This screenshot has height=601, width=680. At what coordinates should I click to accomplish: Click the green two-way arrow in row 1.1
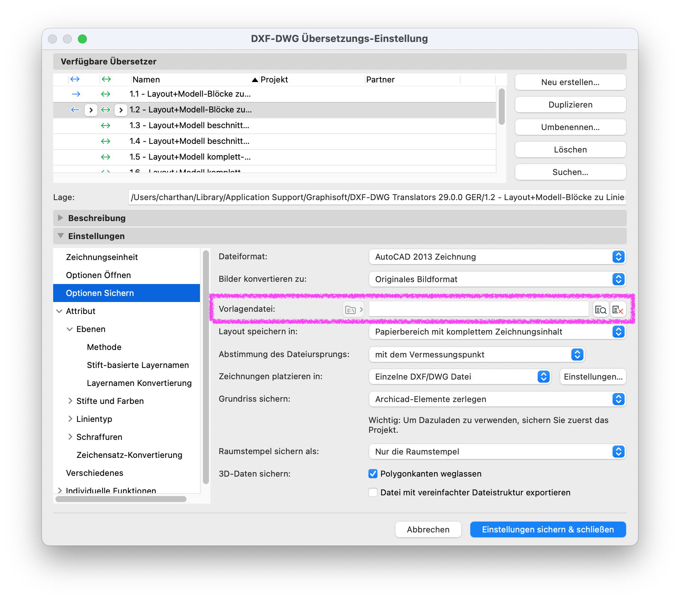(106, 94)
